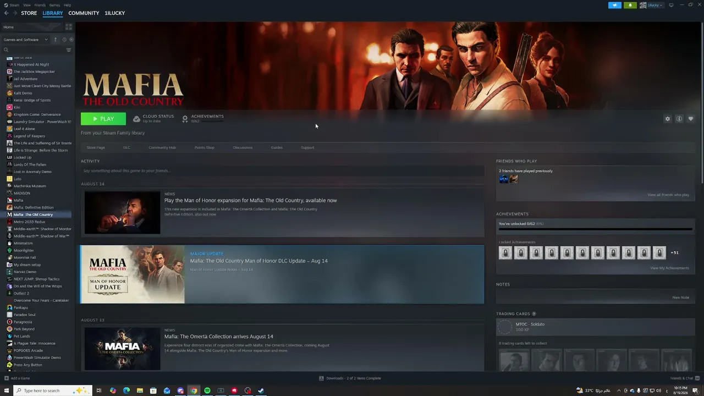Open the View menu
Viewport: 704px width, 396px height.
click(x=27, y=5)
